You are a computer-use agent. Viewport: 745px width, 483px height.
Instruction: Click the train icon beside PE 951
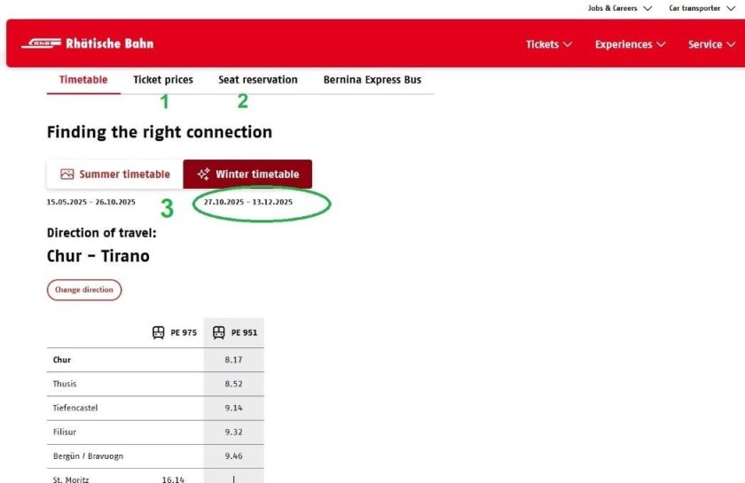pyautogui.click(x=218, y=332)
